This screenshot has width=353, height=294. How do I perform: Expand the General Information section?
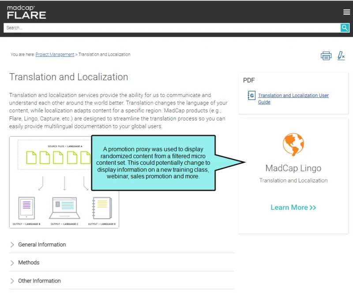(x=122, y=245)
